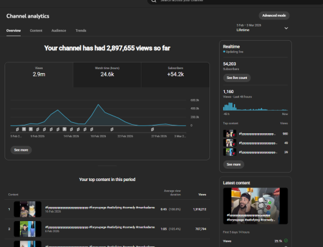Focus the channel search field
Screen dimensions: 323x247
coord(235,2)
